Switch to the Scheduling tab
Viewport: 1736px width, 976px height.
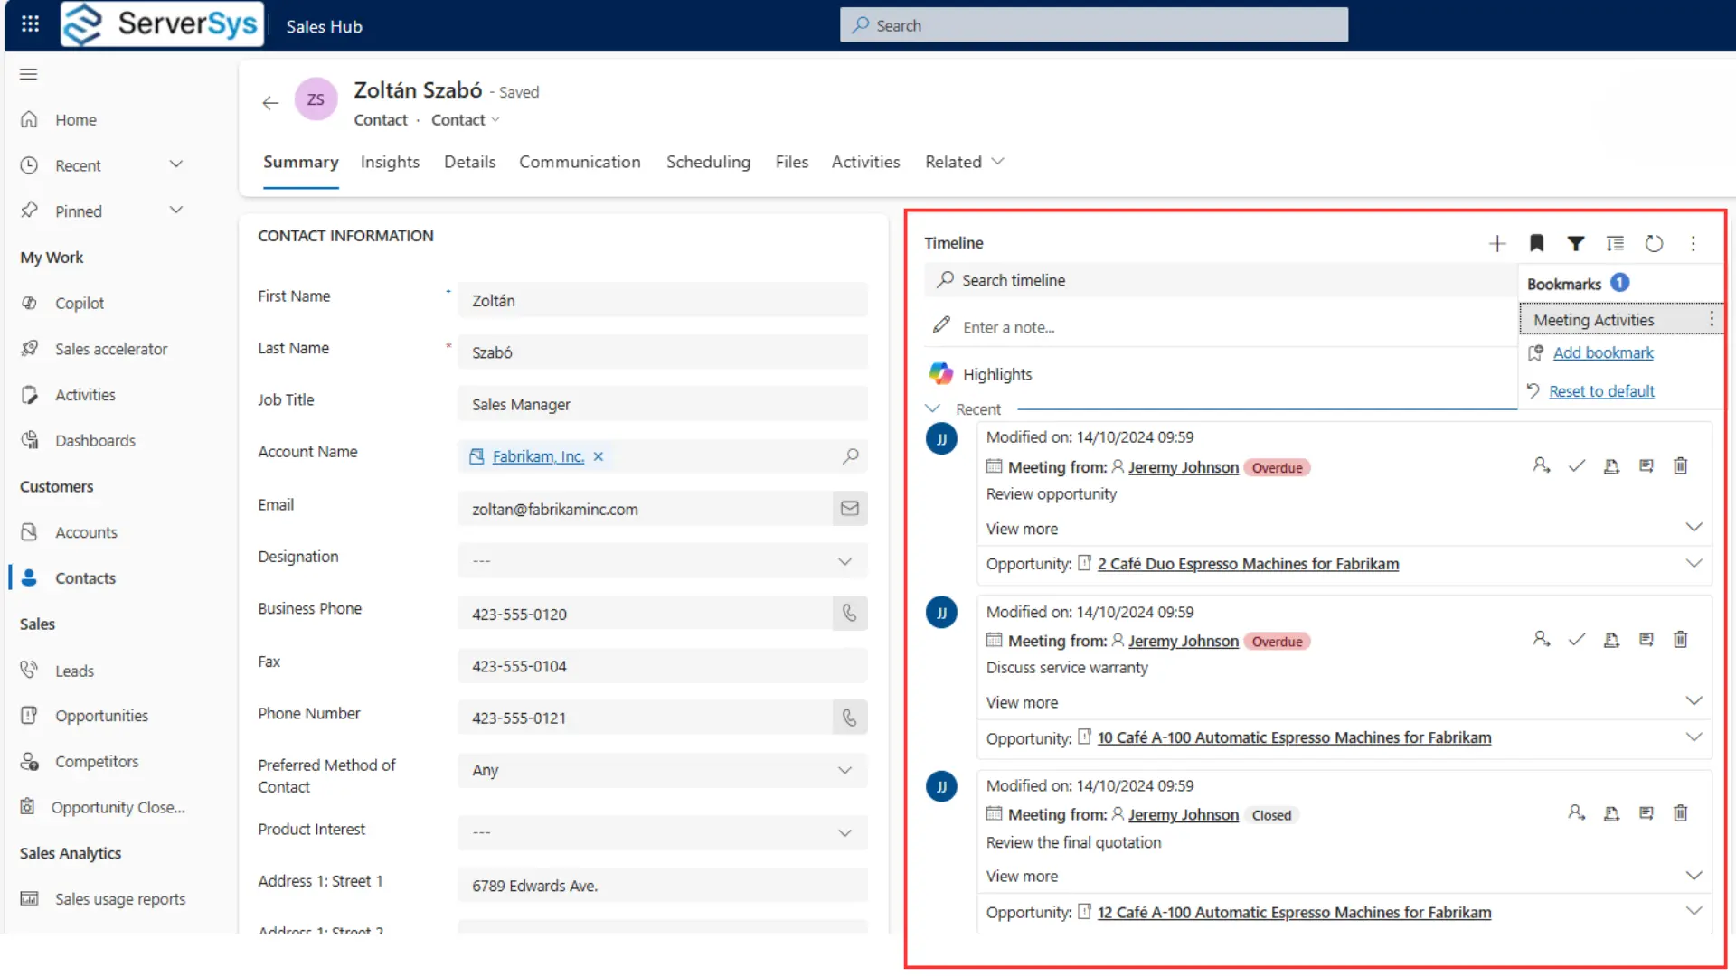(708, 163)
